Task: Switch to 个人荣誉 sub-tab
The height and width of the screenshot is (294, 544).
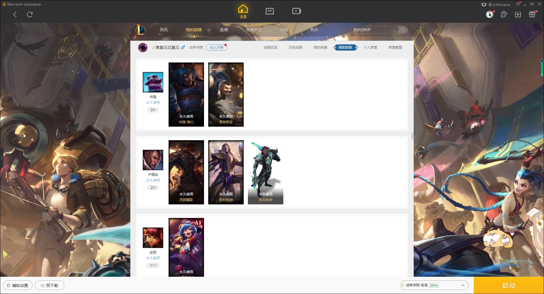Action: tap(370, 47)
